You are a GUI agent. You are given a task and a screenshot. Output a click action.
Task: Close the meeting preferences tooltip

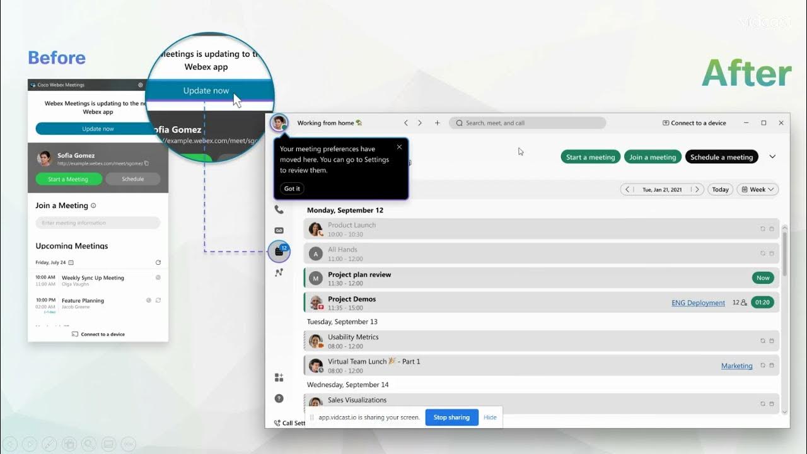point(399,147)
